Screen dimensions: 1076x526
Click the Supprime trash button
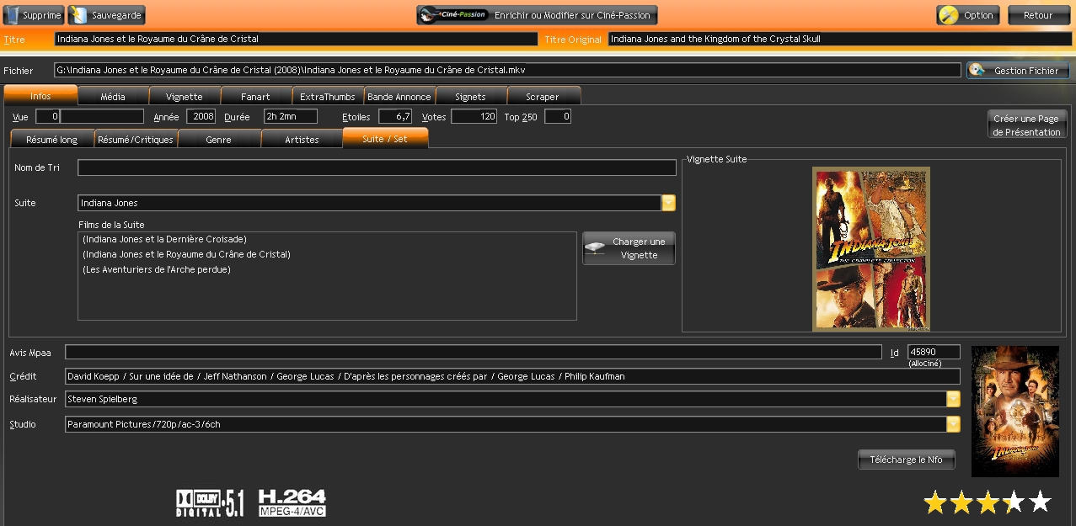(34, 15)
